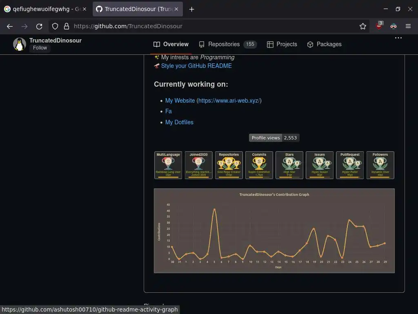This screenshot has height=314, width=418.
Task: Open the My Dotfiles link
Action: pos(179,122)
